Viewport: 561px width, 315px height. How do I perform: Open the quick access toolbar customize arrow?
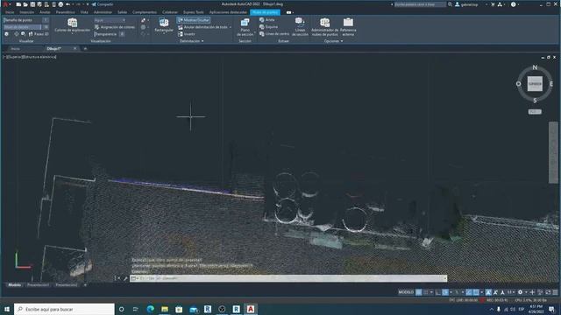pyautogui.click(x=88, y=4)
